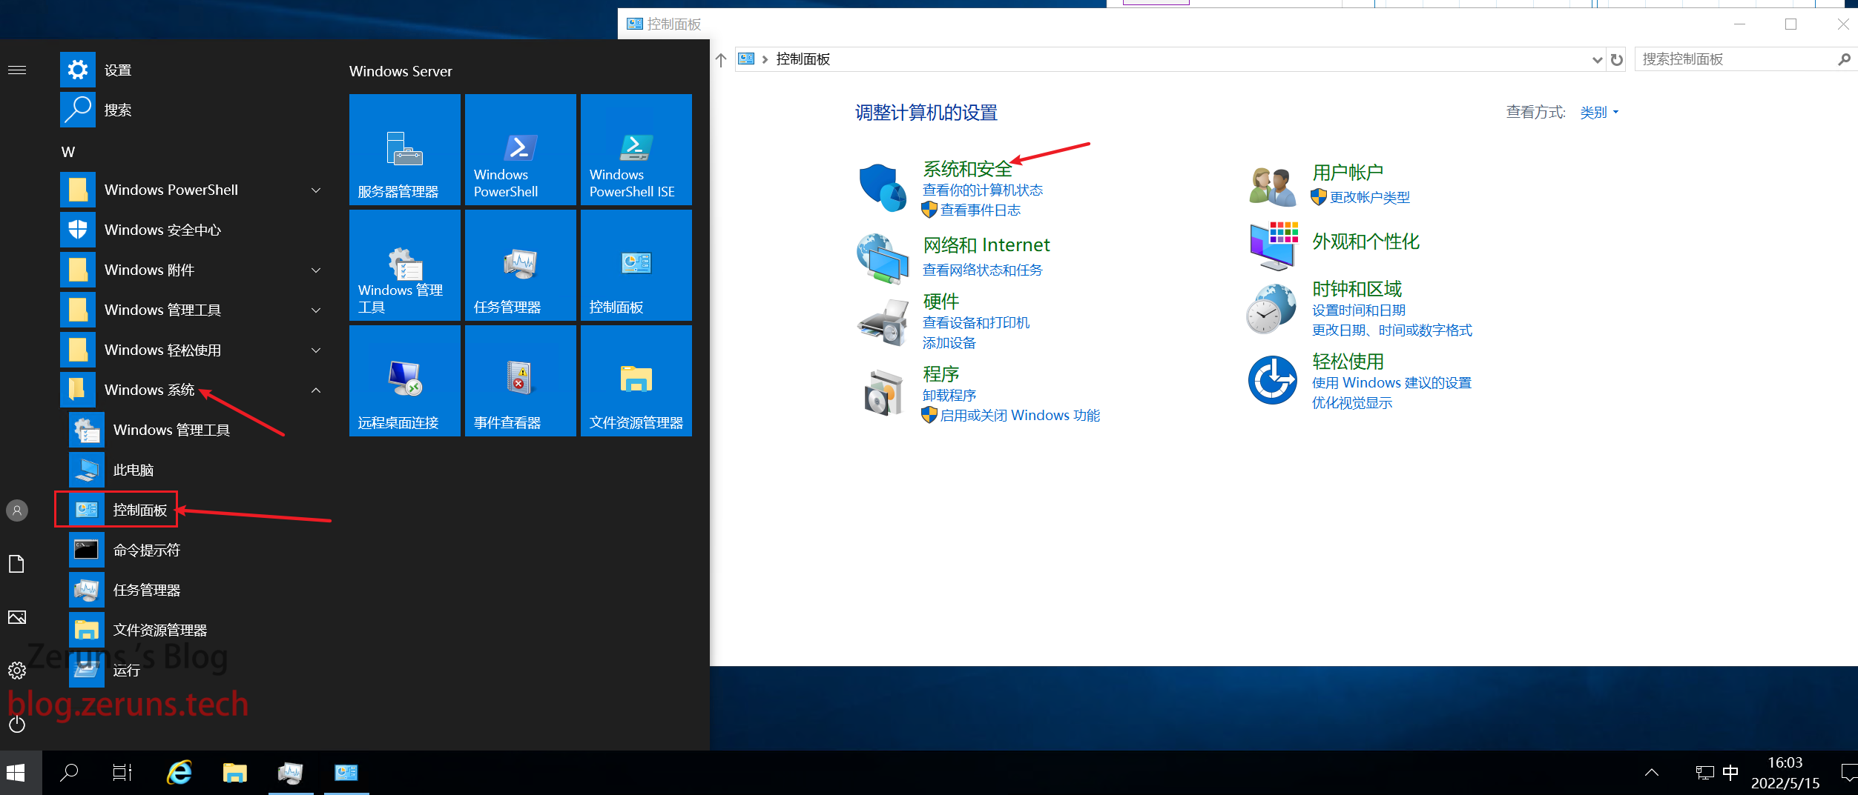This screenshot has width=1858, height=795.
Task: Launch the Windows PowerShell tile
Action: click(521, 150)
